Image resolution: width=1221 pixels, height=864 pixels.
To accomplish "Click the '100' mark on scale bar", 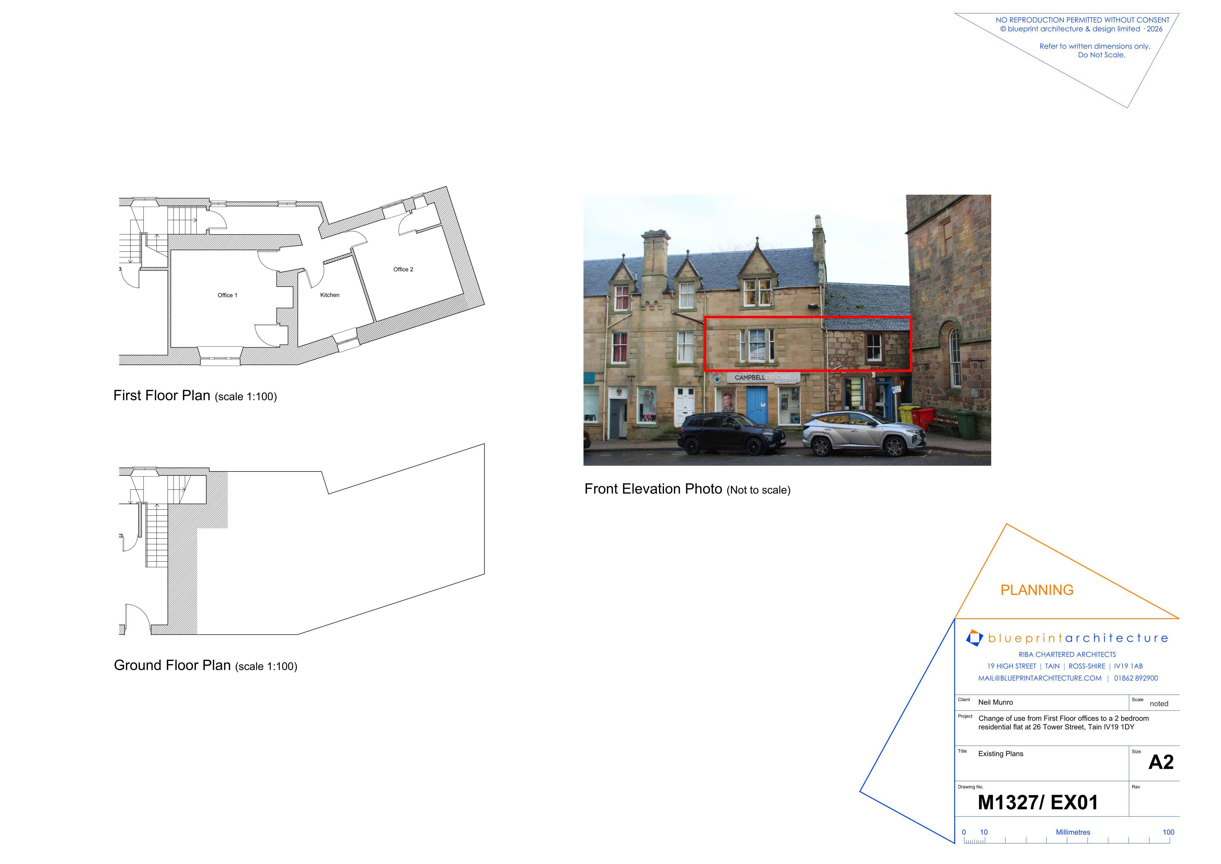I will tap(1168, 833).
